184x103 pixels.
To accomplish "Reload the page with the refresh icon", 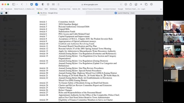I will pyautogui.click(x=121, y=5).
